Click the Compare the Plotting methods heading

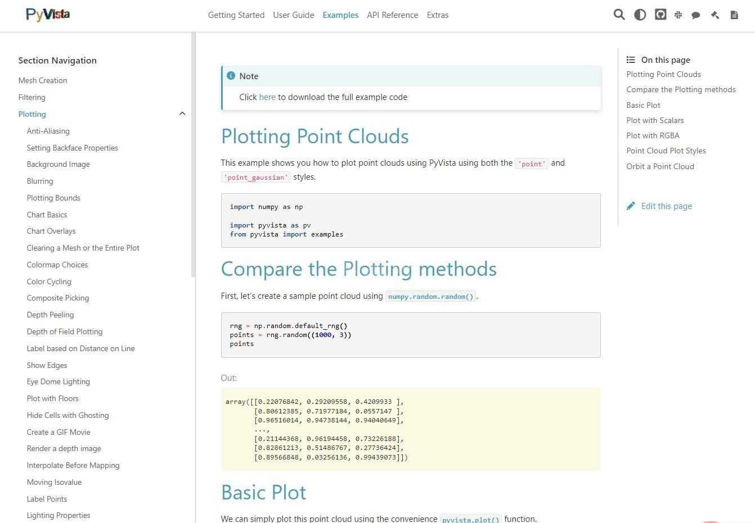click(x=359, y=269)
